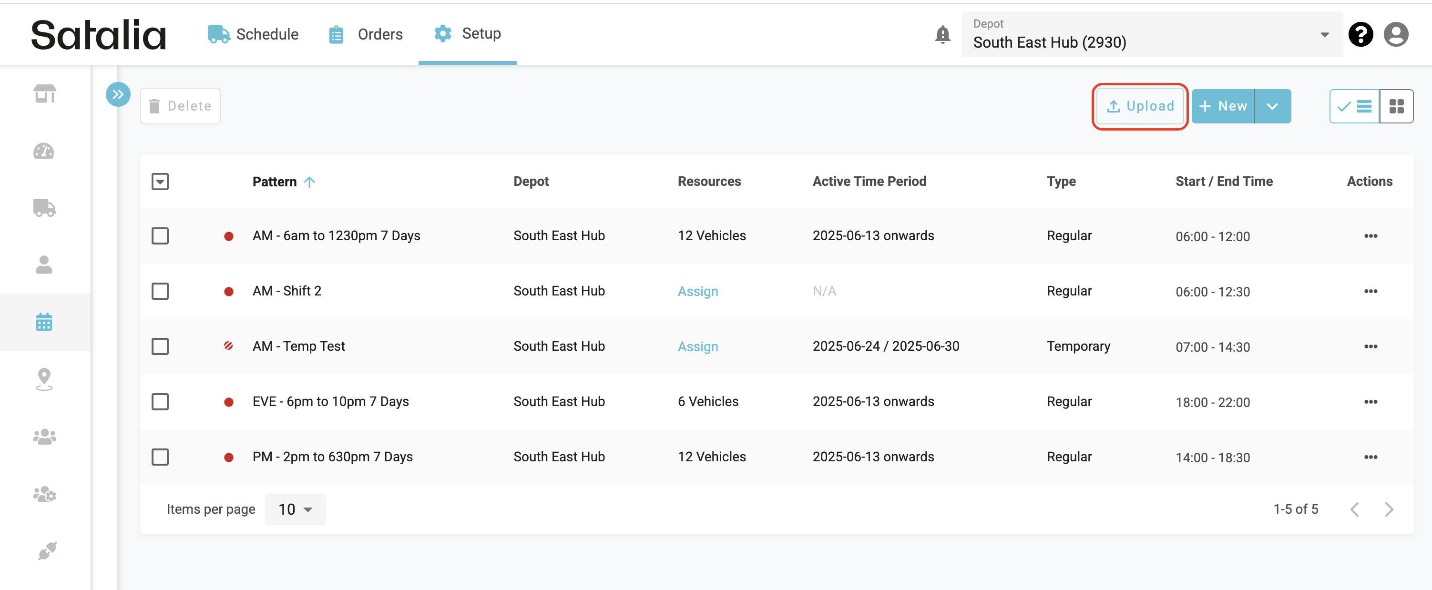
Task: Toggle the select-all header checkbox
Action: [x=160, y=182]
